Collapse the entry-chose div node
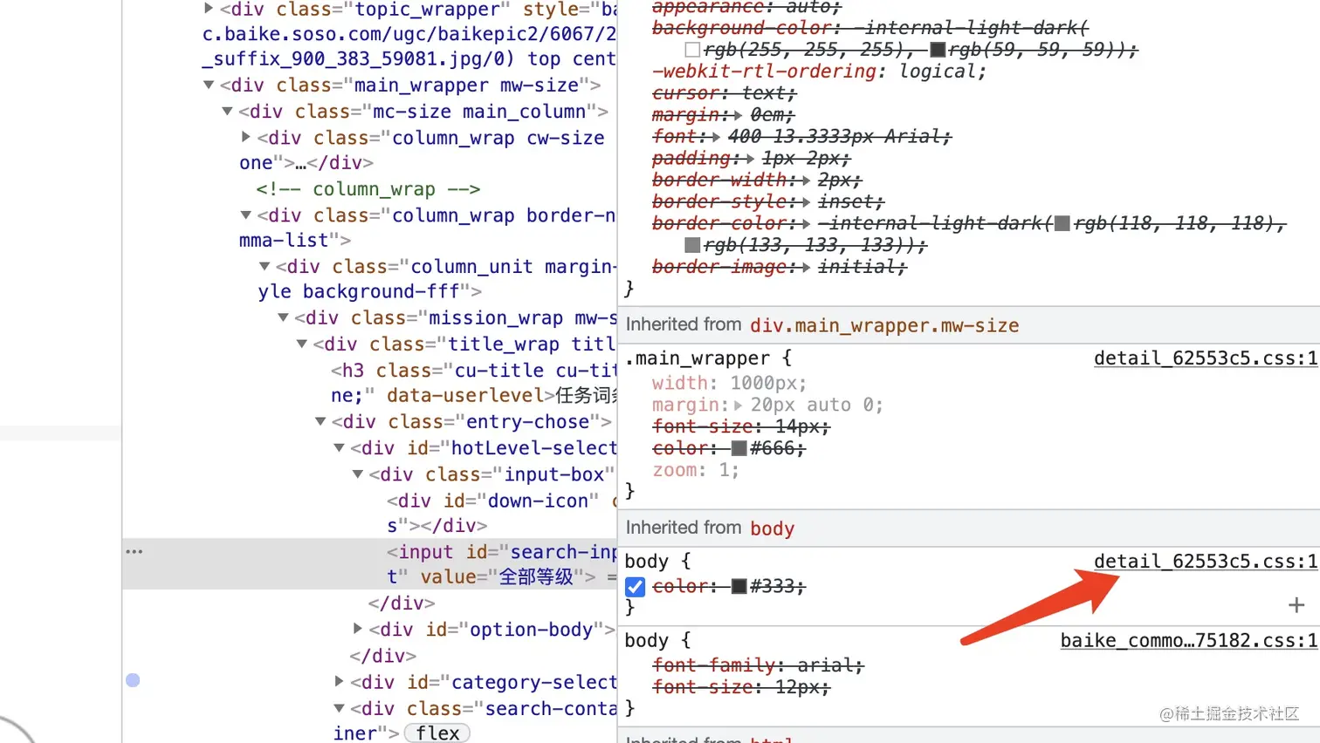Screen dimensions: 1320x743 tap(320, 421)
